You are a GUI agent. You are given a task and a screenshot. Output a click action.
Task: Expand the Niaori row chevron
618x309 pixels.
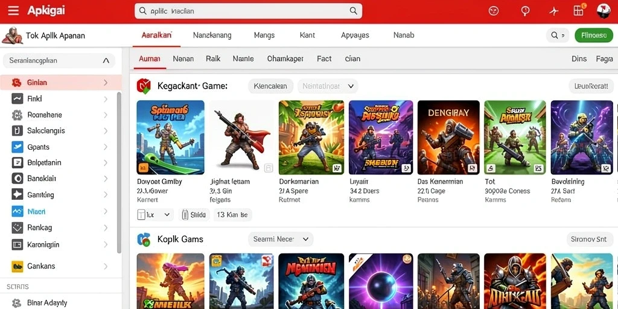106,211
